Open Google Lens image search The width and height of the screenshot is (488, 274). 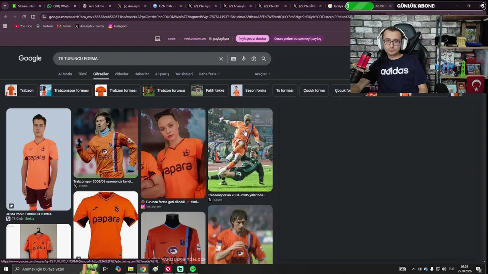coord(254,59)
